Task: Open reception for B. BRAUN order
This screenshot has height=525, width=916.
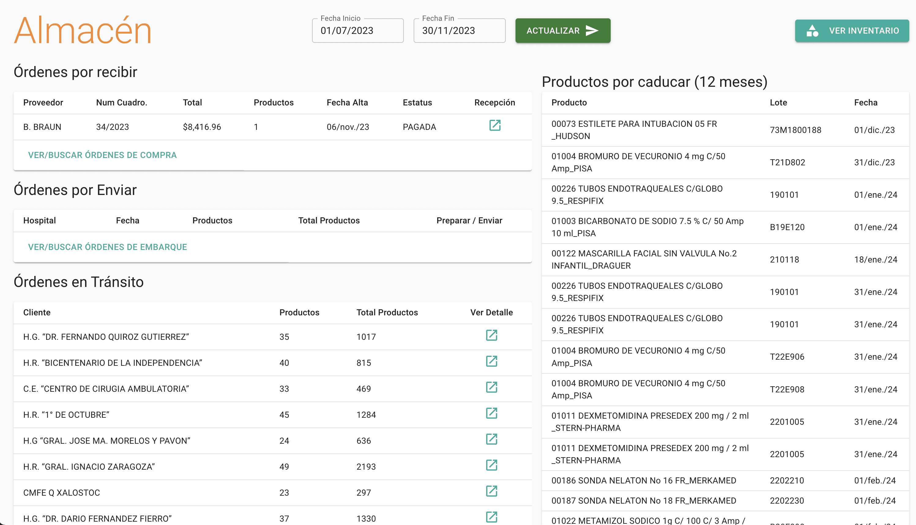Action: click(x=494, y=125)
